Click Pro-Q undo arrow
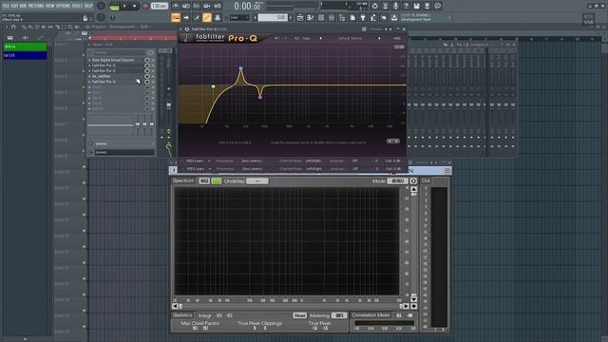 tap(276, 38)
